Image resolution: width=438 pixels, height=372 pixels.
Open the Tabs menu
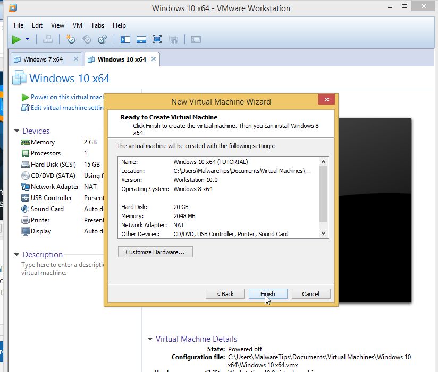(x=97, y=25)
